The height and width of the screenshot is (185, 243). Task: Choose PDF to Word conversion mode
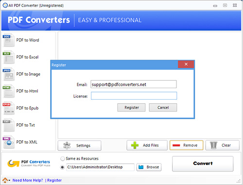tap(28, 40)
